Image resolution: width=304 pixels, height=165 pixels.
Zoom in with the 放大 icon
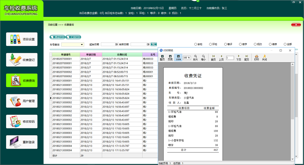(x=196, y=57)
